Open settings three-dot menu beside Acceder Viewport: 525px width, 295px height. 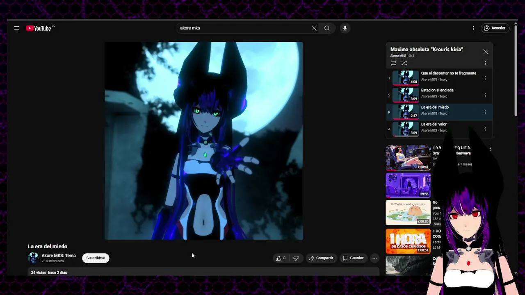tap(473, 28)
